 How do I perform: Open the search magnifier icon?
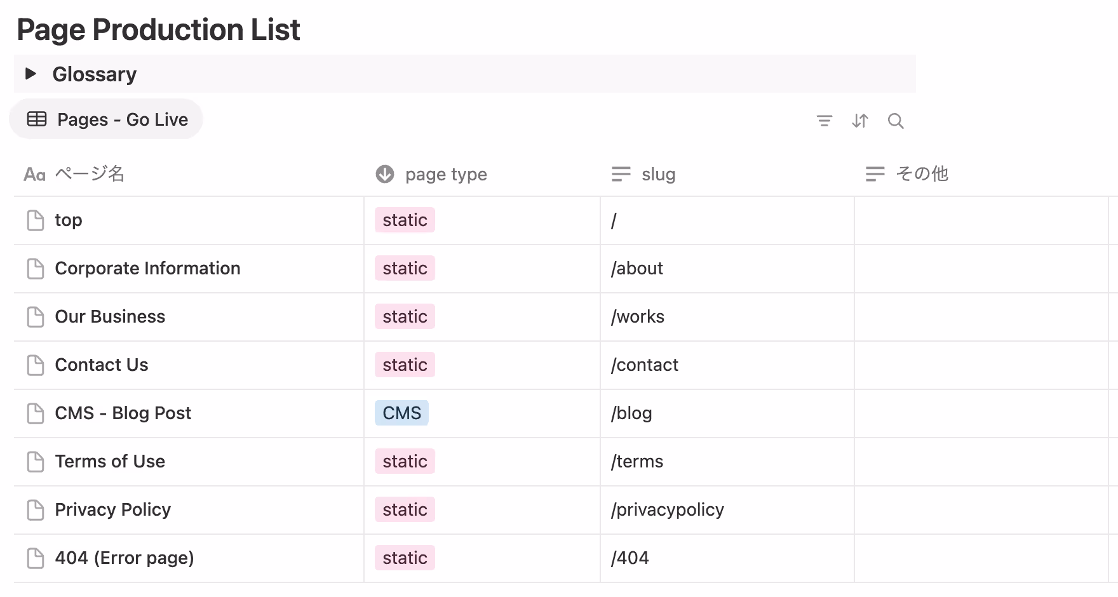pyautogui.click(x=896, y=121)
